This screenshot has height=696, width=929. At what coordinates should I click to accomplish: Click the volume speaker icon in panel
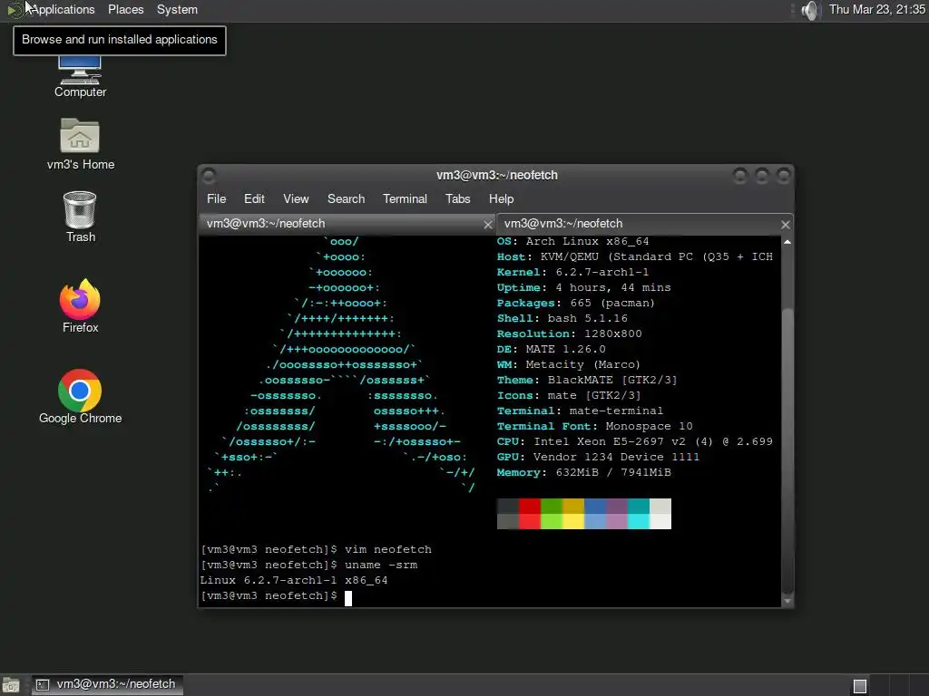point(810,10)
